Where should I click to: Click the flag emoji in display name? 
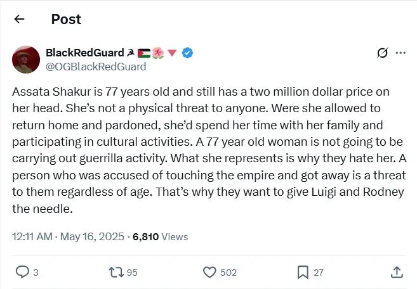coord(143,53)
